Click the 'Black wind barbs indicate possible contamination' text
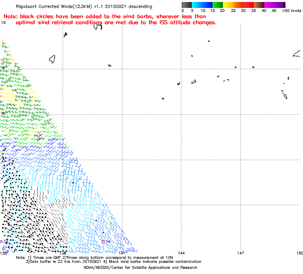Image resolution: width=303 pixels, height=274 pixels. pos(155,262)
